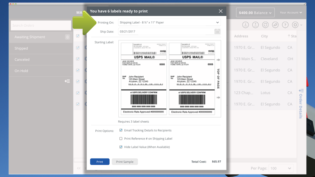Image resolution: width=315 pixels, height=177 pixels.
Task: Click the upper Top of Page arrow
Action: [x=218, y=60]
